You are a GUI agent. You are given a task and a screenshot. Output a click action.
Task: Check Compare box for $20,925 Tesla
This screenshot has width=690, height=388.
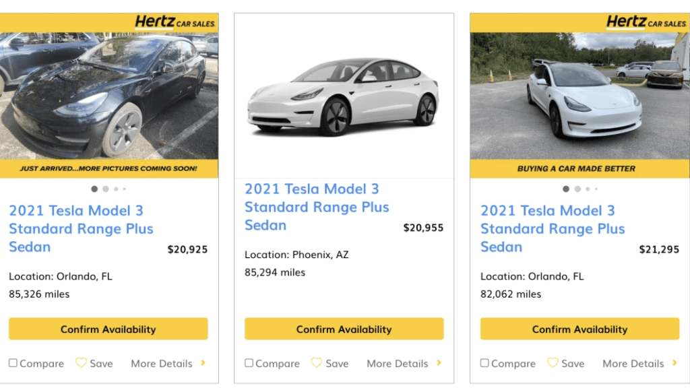click(13, 363)
